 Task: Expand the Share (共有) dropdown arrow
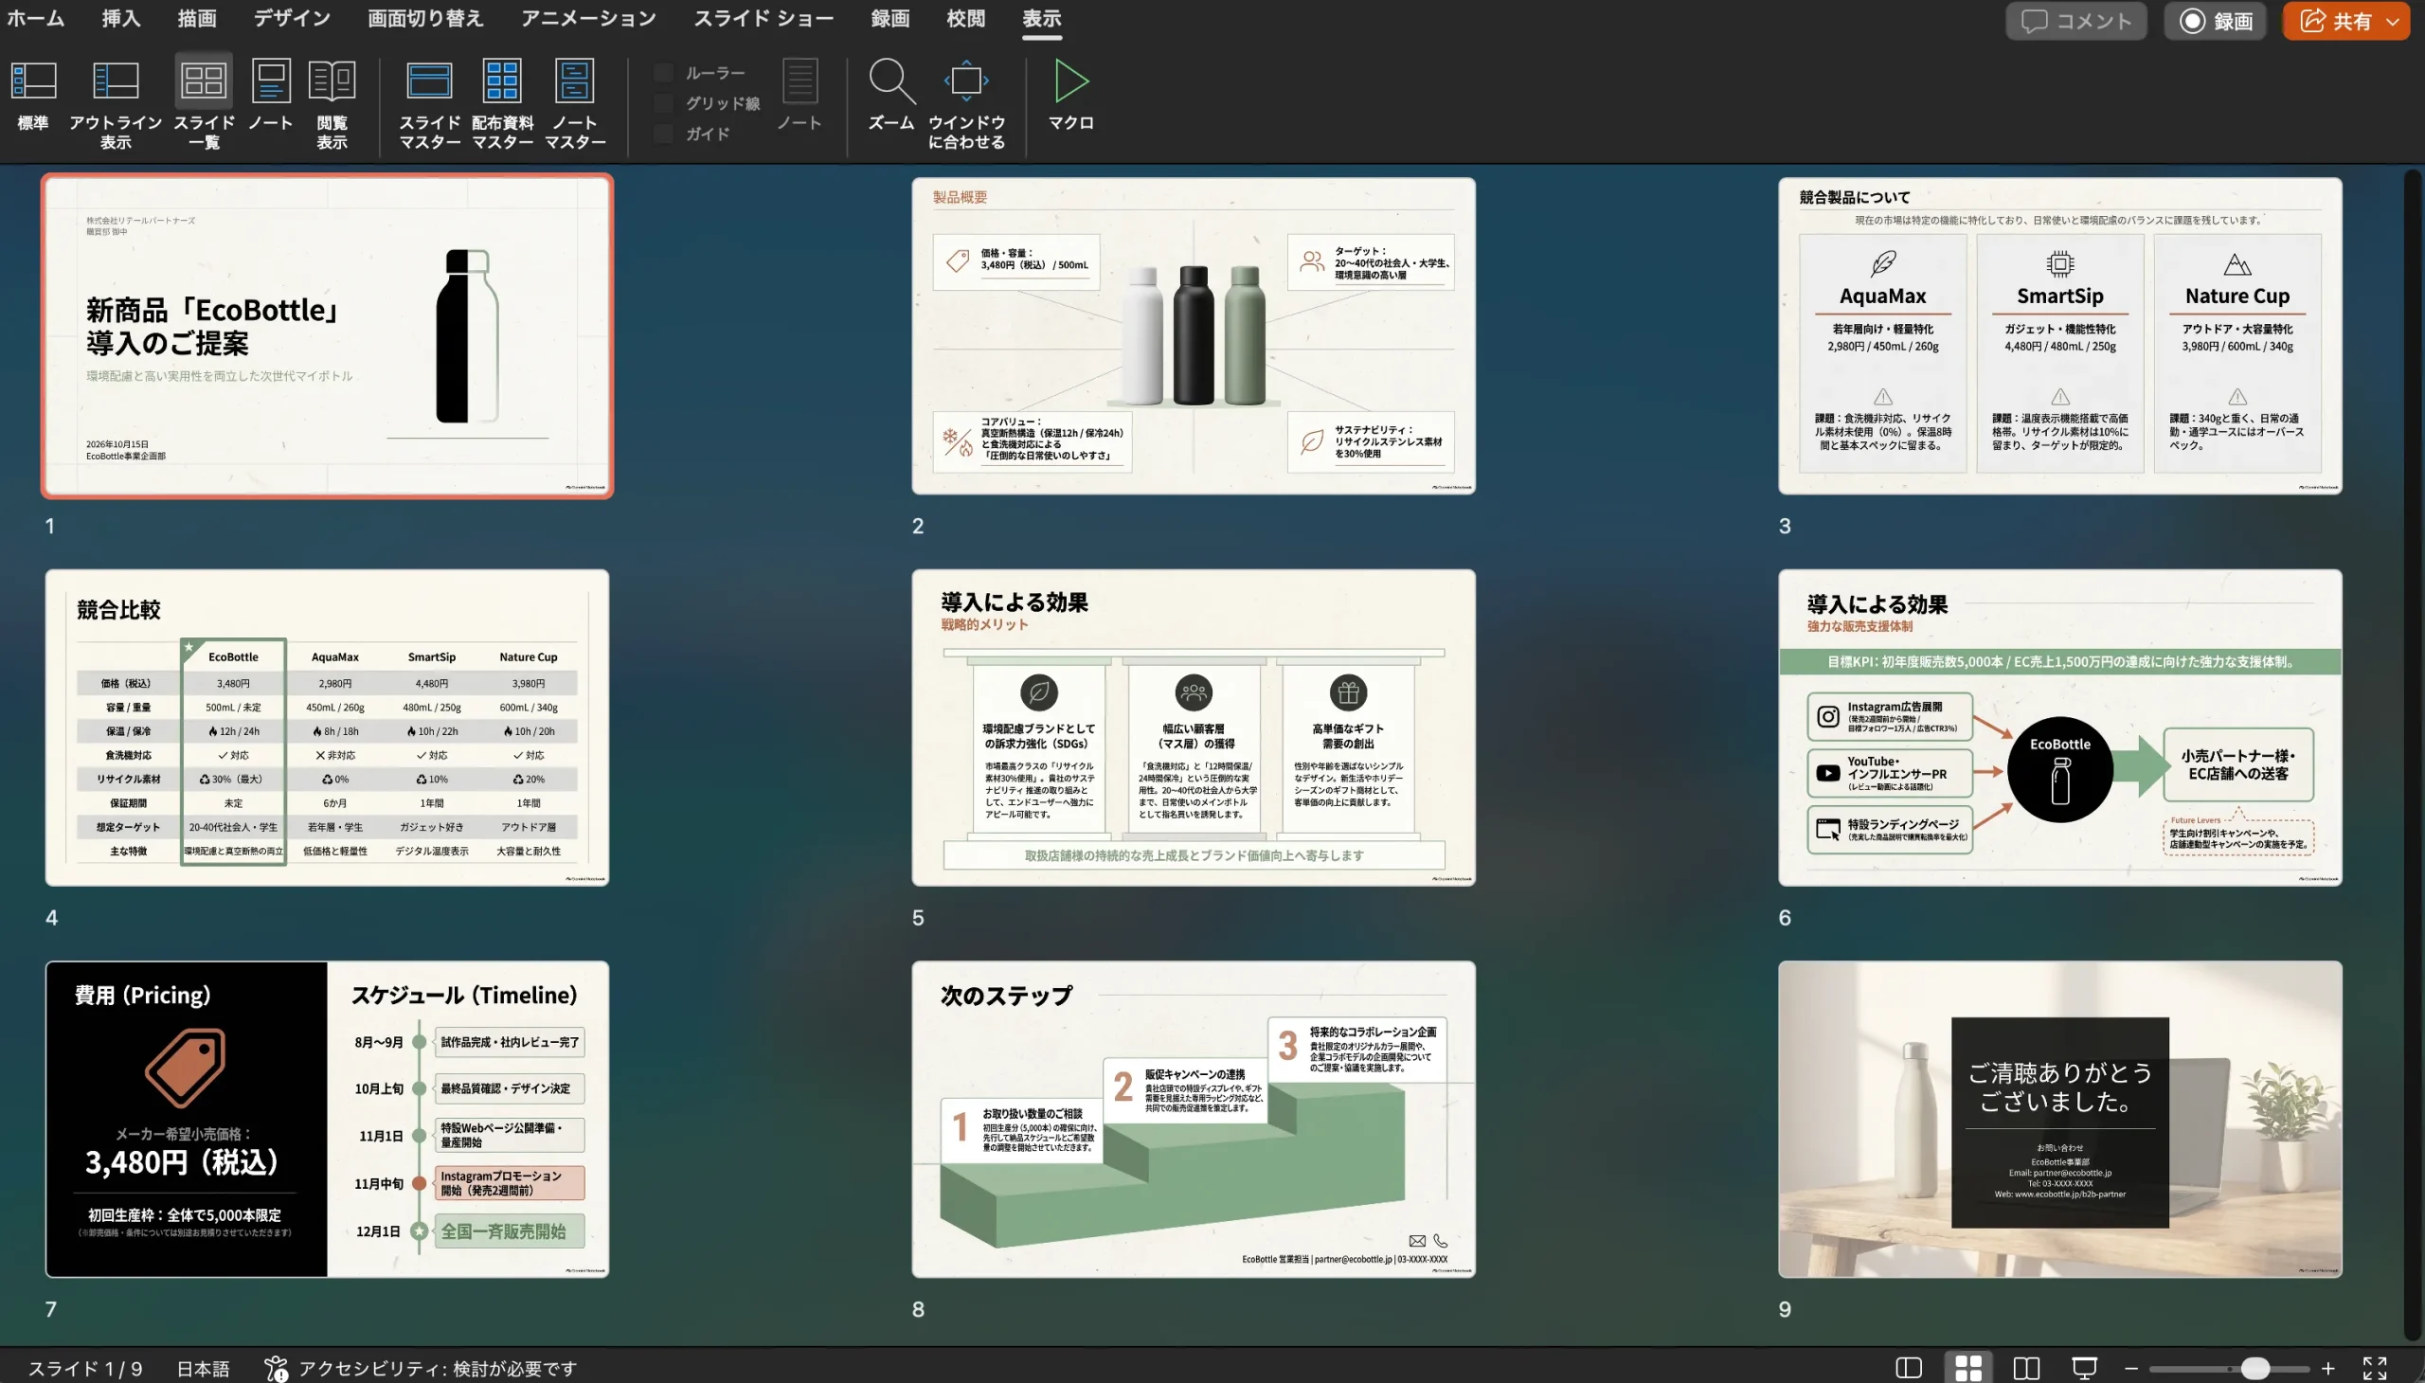2392,21
